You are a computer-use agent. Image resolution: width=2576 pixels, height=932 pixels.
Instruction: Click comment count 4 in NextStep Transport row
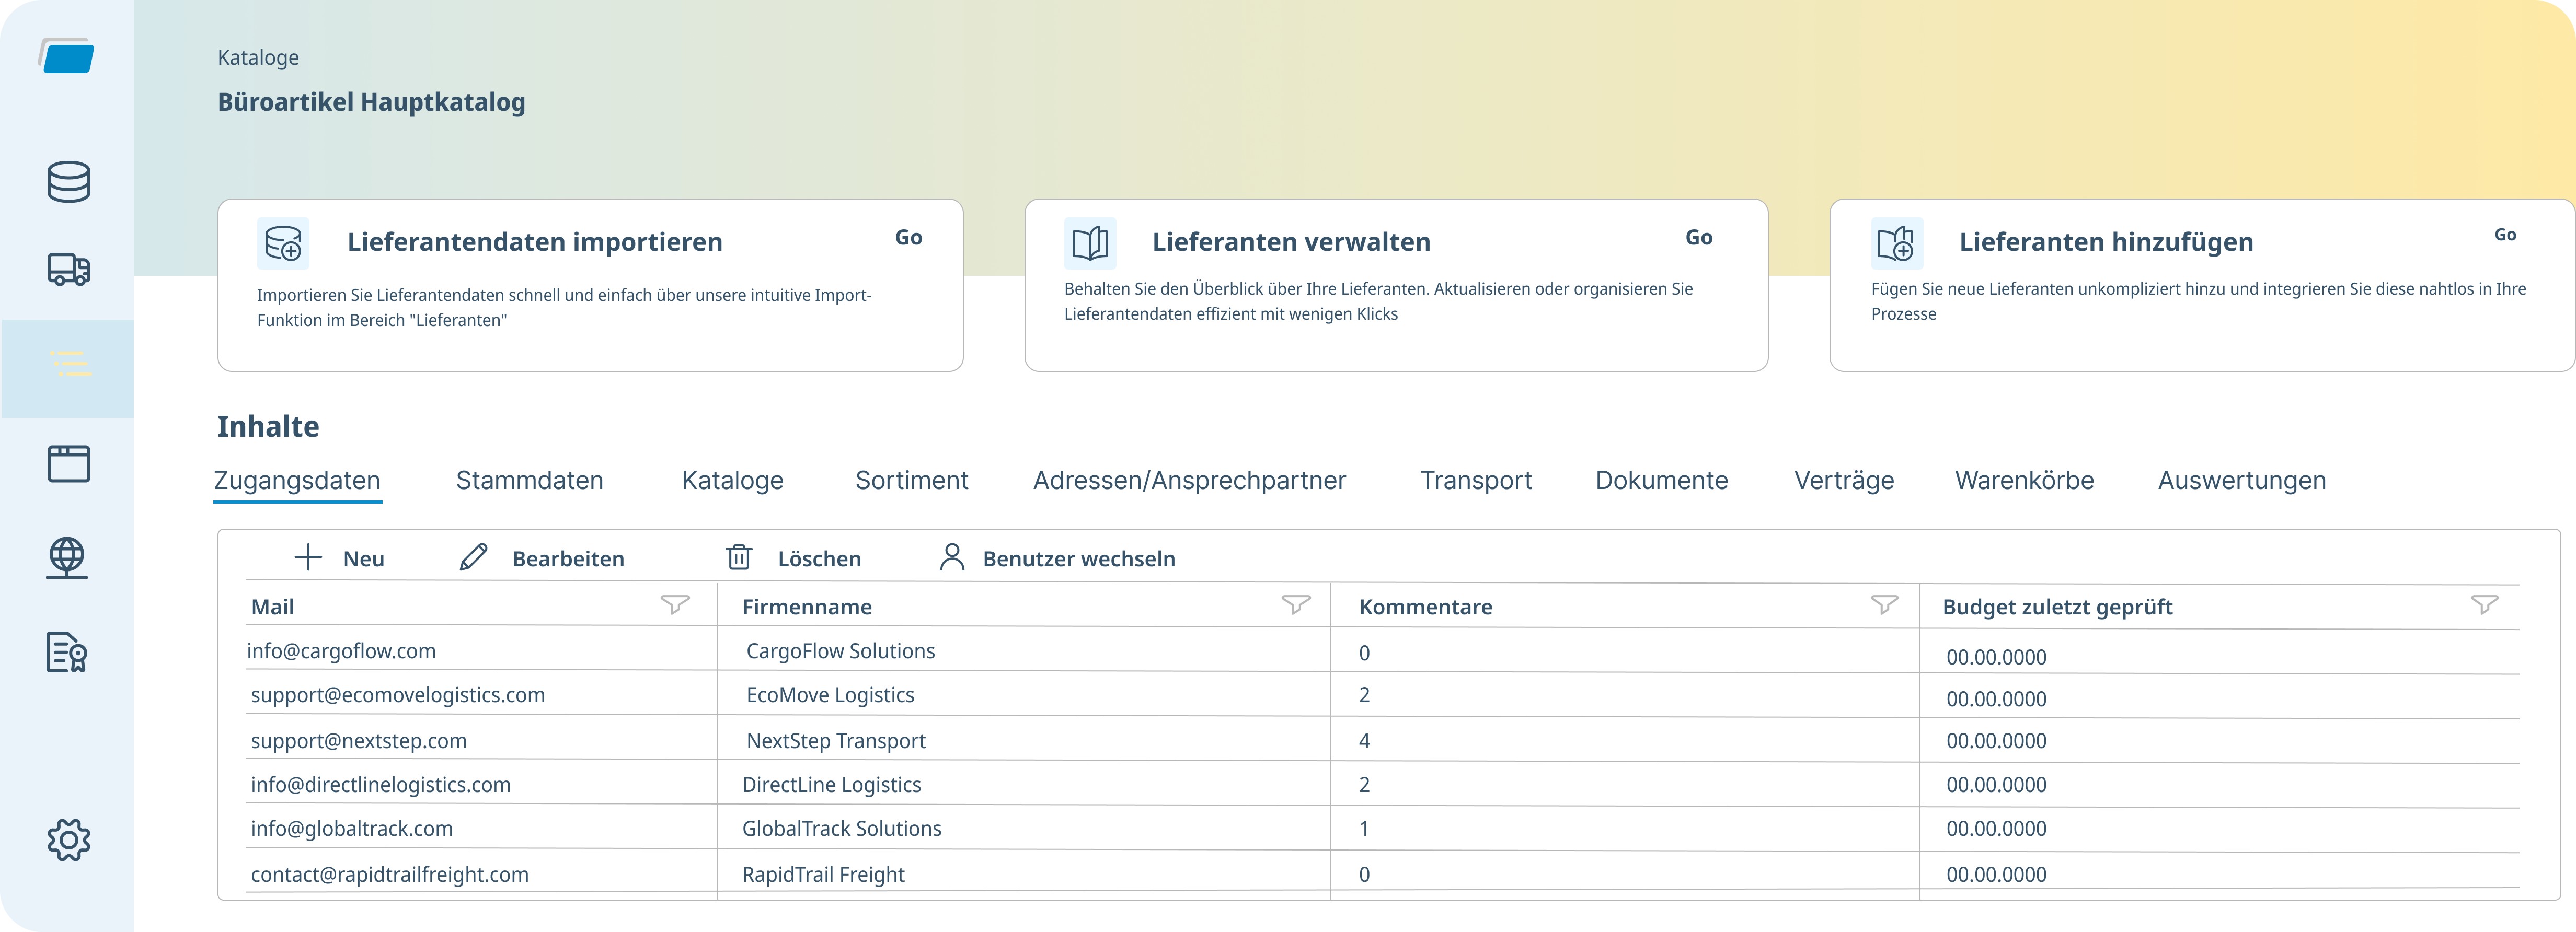point(1364,741)
